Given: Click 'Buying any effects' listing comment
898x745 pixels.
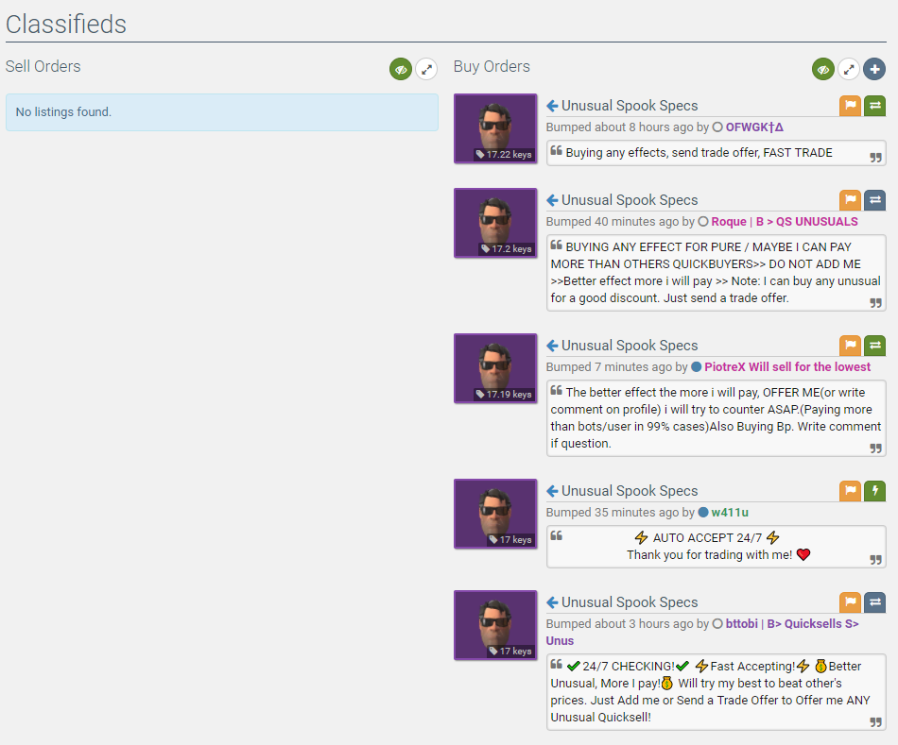Looking at the screenshot, I should (x=716, y=153).
